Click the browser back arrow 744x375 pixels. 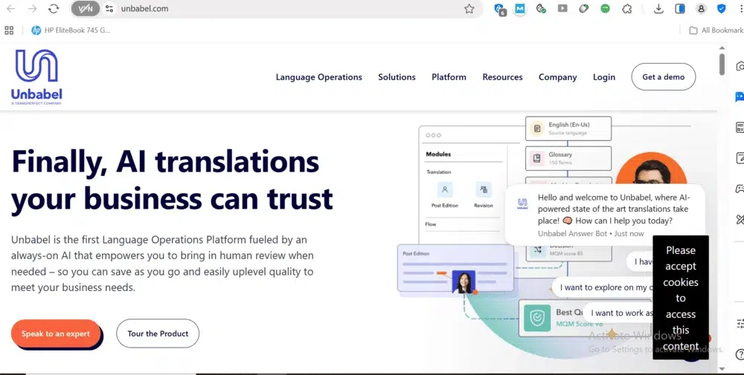tap(10, 8)
